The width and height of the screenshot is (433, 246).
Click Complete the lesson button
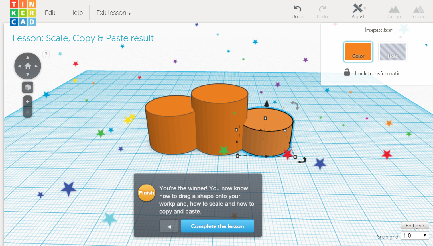217,226
